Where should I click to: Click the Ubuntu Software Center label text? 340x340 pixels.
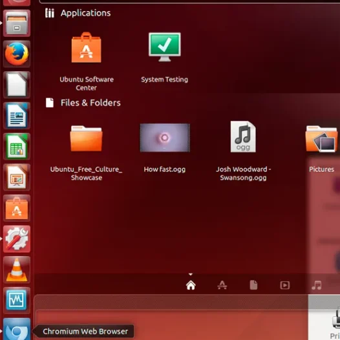pyautogui.click(x=87, y=83)
